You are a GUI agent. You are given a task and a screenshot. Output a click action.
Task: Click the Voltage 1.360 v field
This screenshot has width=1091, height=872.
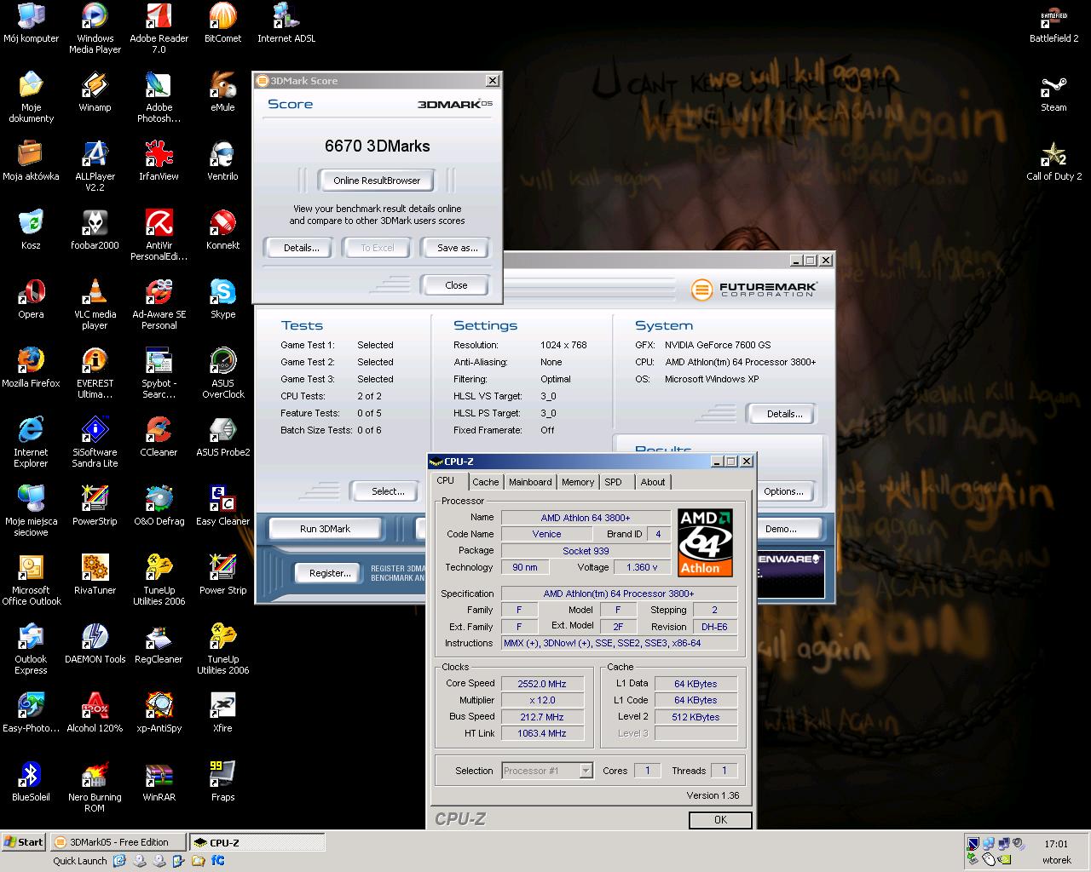pos(642,567)
